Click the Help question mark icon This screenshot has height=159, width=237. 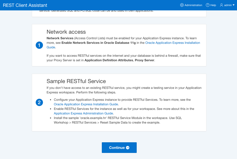tap(207, 5)
